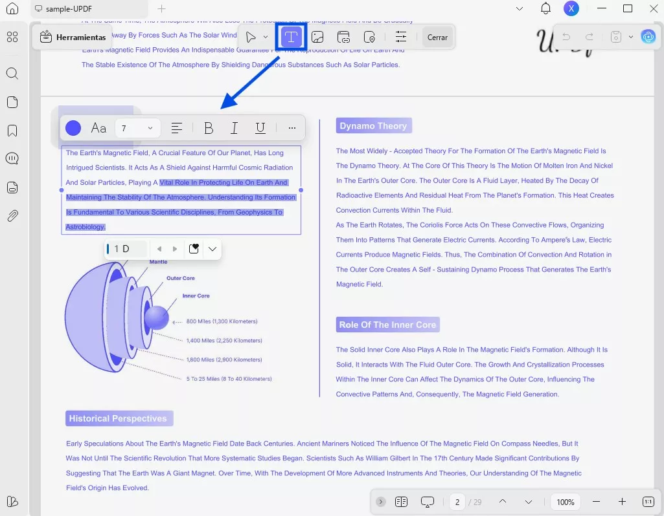Click the Role Of The Inner Core heading
This screenshot has height=516, width=664.
click(x=387, y=325)
